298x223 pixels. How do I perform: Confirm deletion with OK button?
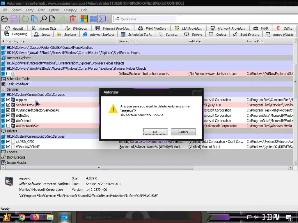tap(155, 132)
